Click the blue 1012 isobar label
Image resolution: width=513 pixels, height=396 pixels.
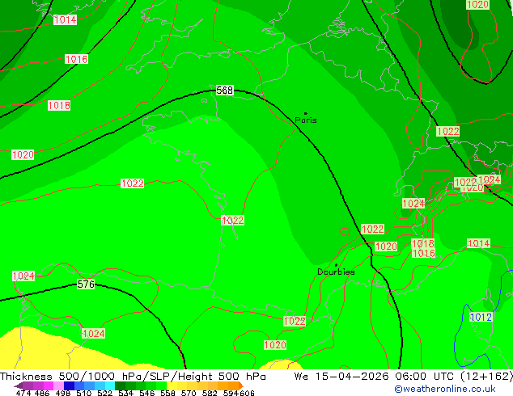point(481,317)
